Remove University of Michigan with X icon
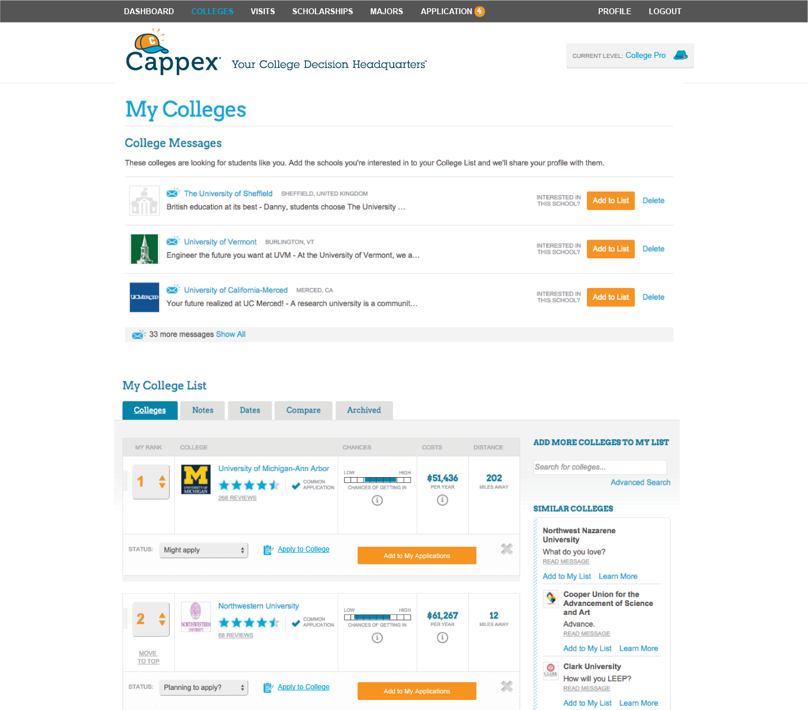The width and height of the screenshot is (808, 710). pyautogui.click(x=507, y=549)
